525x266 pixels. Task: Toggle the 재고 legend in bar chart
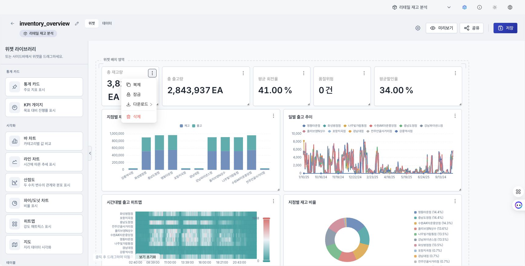point(185,126)
